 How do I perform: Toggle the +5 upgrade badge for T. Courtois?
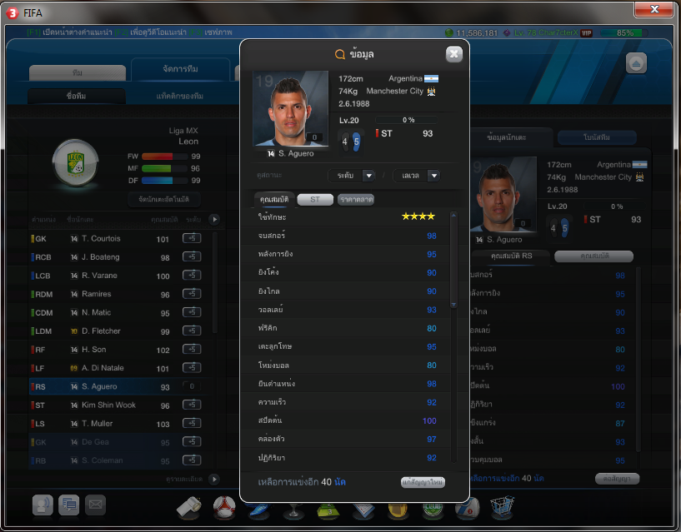(192, 238)
